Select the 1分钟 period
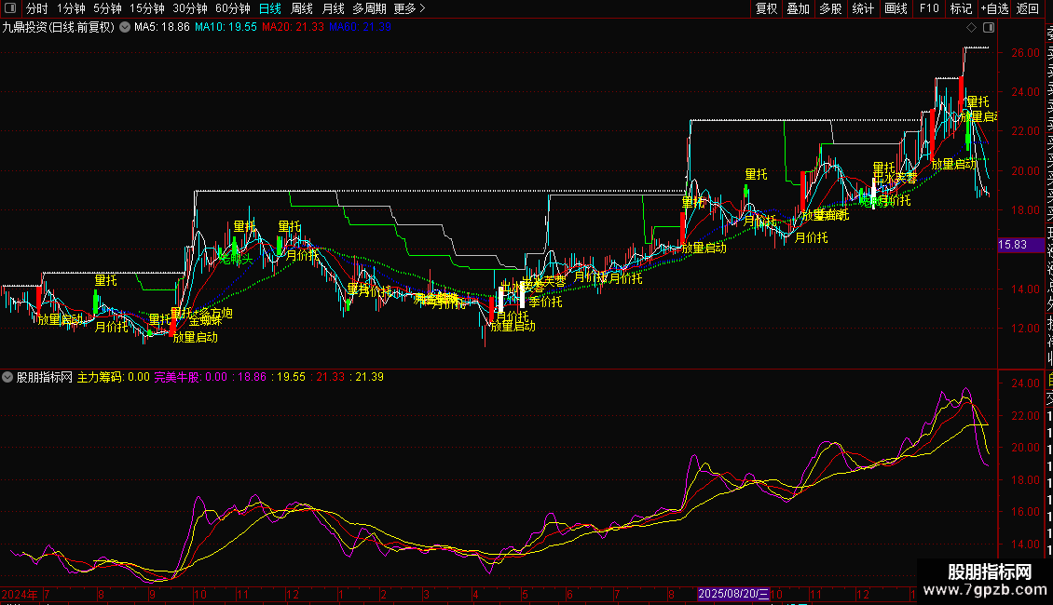Image resolution: width=1053 pixels, height=605 pixels. click(x=71, y=8)
